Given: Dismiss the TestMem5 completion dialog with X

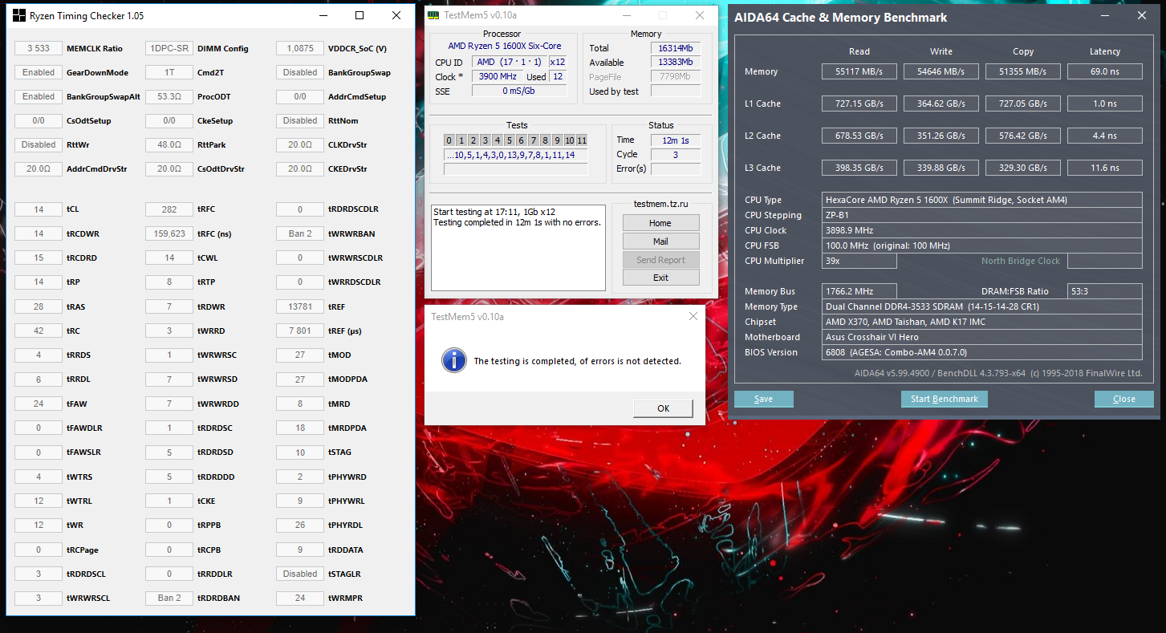Looking at the screenshot, I should click(693, 316).
